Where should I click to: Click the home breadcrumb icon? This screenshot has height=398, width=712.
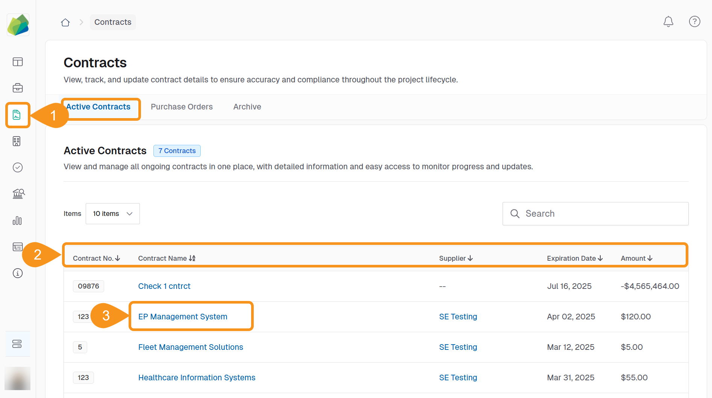click(65, 23)
